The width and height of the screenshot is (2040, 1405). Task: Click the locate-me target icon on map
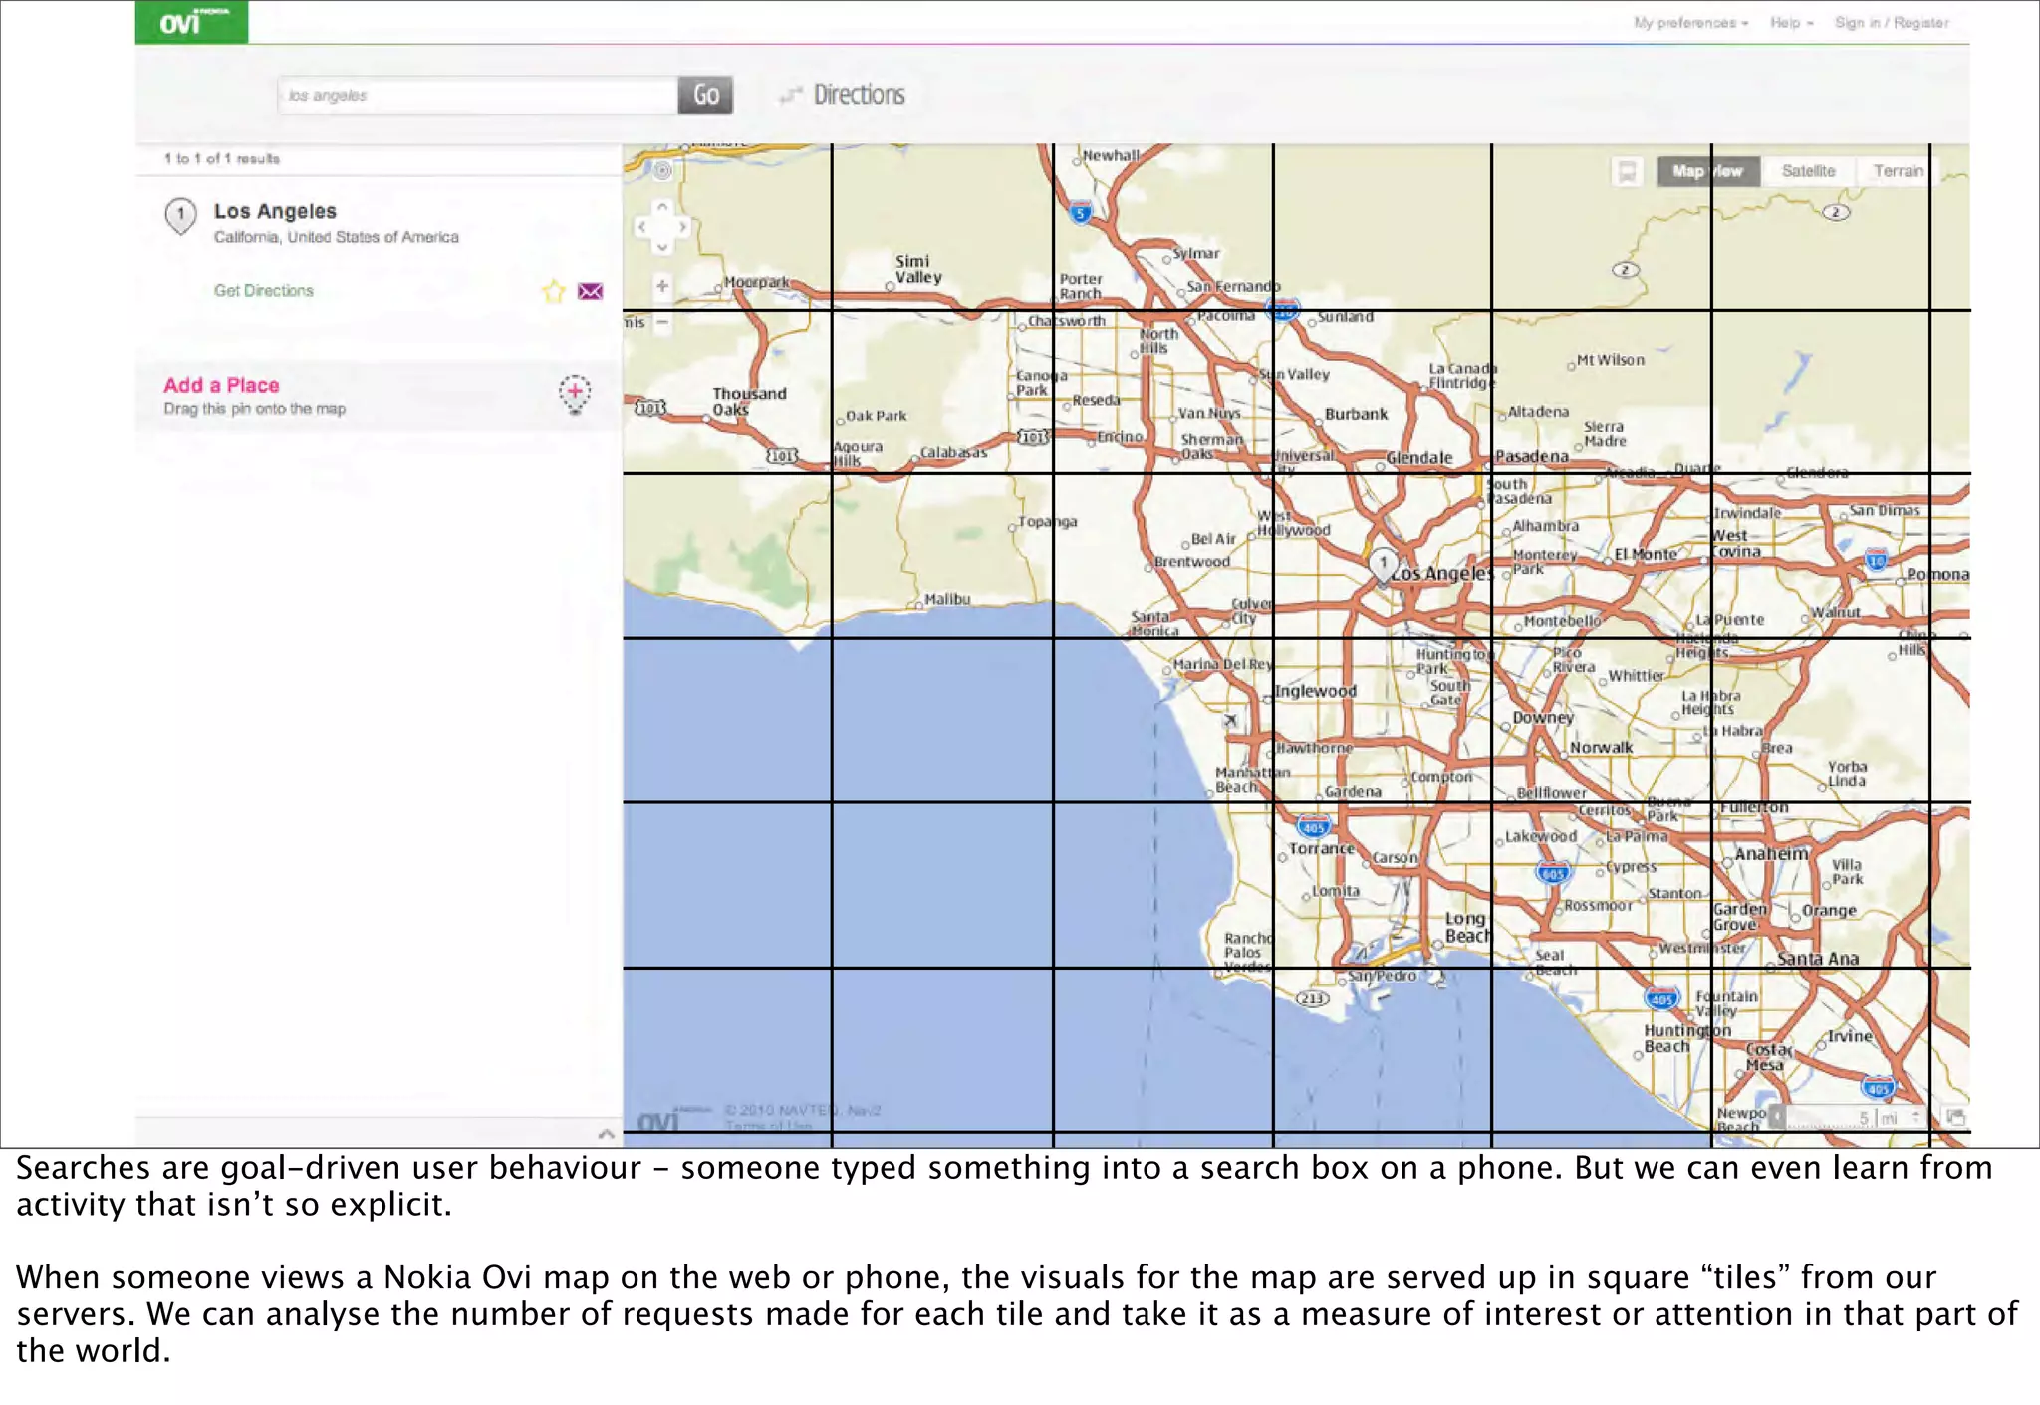tap(662, 171)
